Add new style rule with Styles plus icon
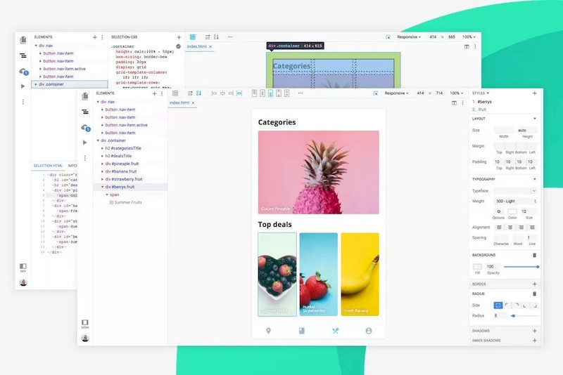 click(x=535, y=93)
